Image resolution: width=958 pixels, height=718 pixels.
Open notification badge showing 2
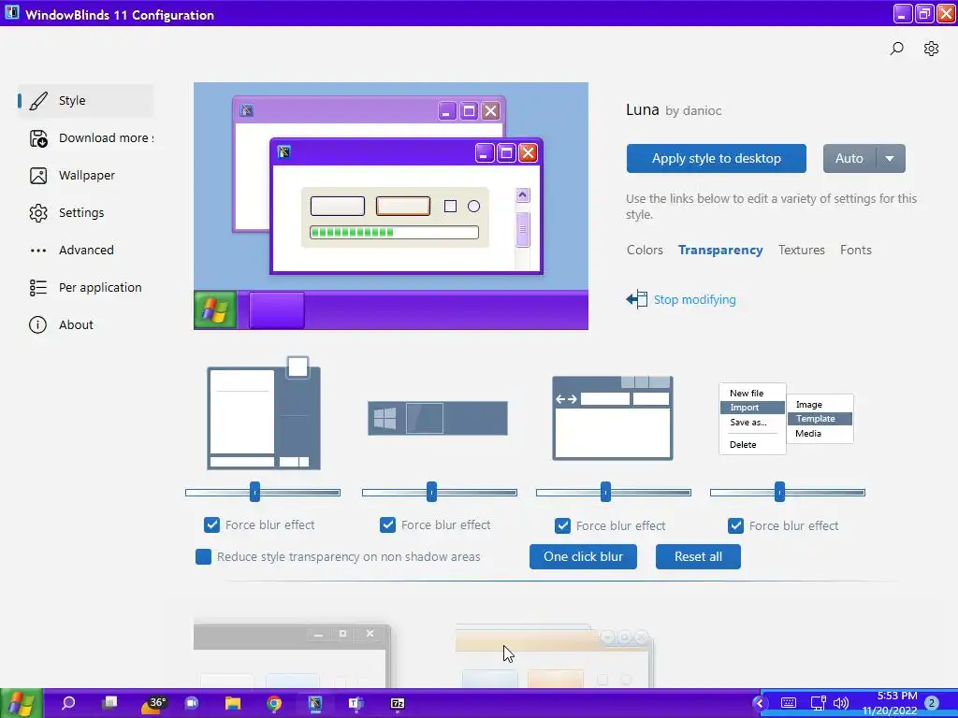click(931, 703)
